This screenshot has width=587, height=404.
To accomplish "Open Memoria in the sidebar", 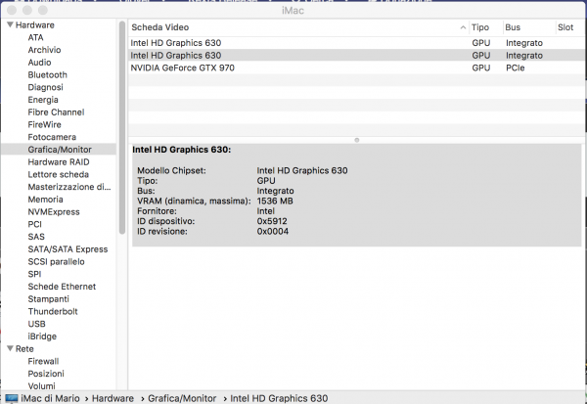I will click(45, 200).
